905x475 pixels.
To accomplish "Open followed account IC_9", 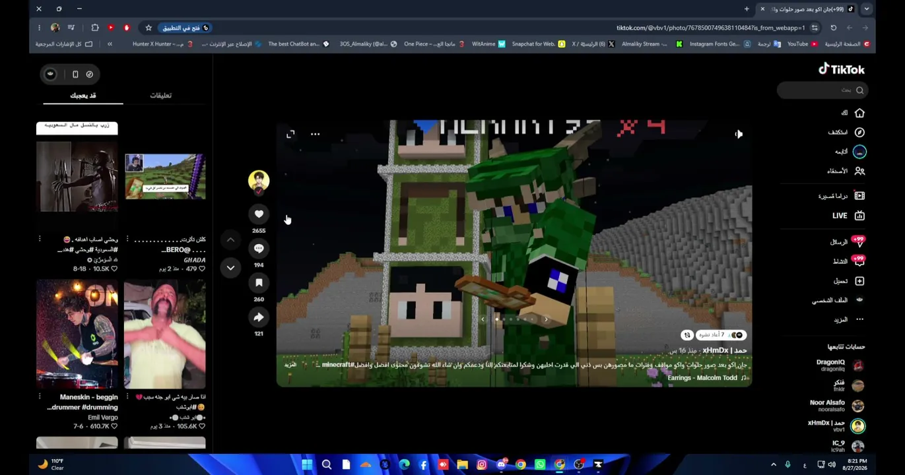I will click(x=848, y=446).
